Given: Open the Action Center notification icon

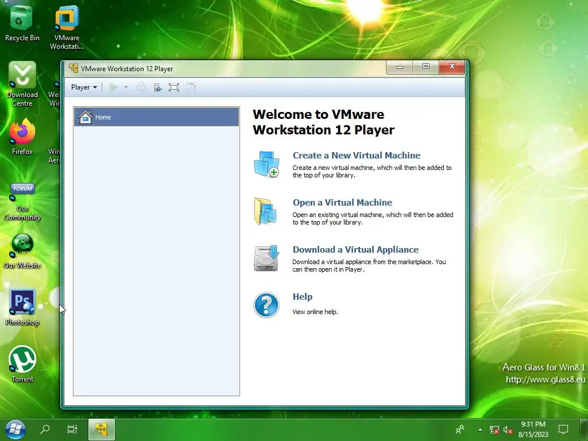Looking at the screenshot, I should 563,430.
